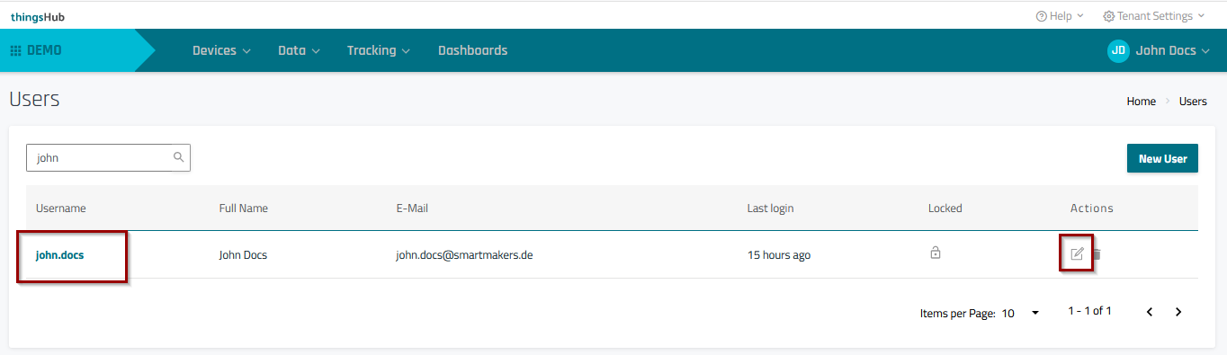Click the Home breadcrumb link
Screen dimensions: 1227x355
coord(1141,102)
